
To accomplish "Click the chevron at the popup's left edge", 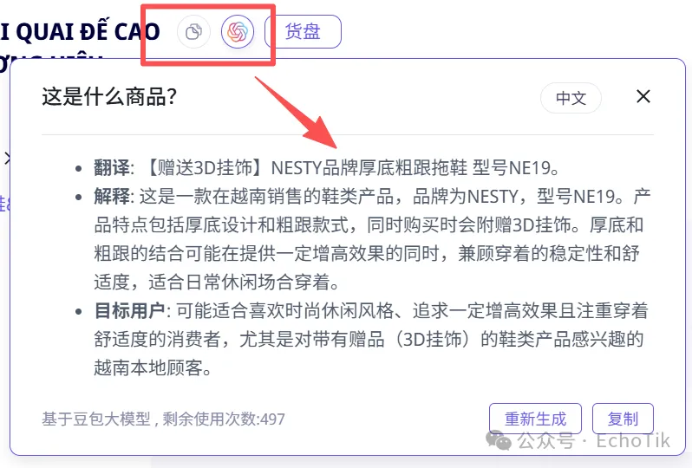I will [7, 159].
